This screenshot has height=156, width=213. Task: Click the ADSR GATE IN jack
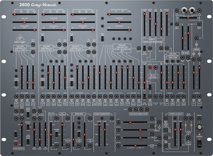150,48
